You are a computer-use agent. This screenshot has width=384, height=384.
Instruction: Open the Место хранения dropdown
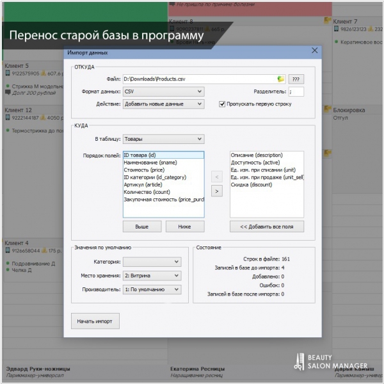coord(152,276)
